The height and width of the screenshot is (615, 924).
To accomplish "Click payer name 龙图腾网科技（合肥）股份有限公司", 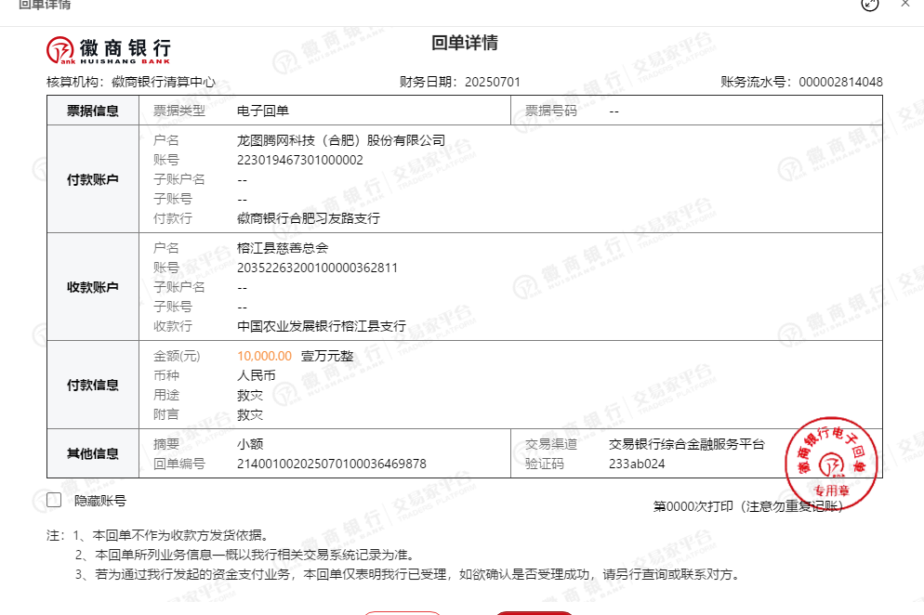I will (x=341, y=140).
